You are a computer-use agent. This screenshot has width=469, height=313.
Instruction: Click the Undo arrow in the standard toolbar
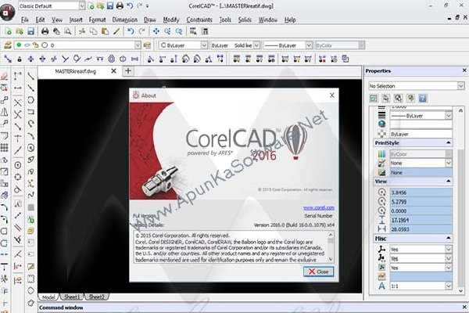pyautogui.click(x=131, y=31)
